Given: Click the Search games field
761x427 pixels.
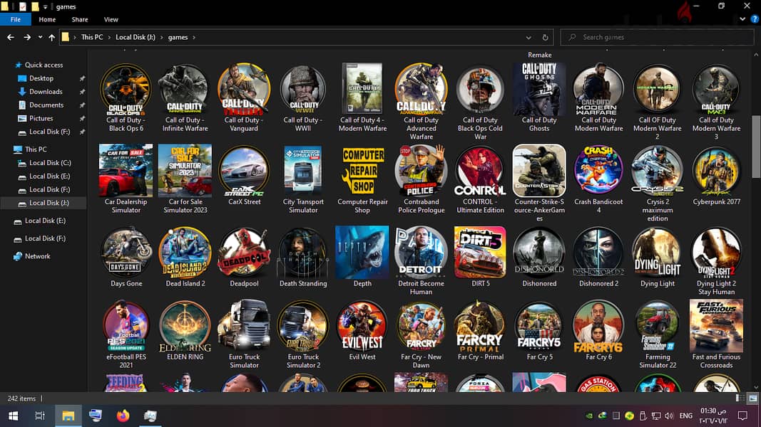Looking at the screenshot, I should pyautogui.click(x=657, y=37).
